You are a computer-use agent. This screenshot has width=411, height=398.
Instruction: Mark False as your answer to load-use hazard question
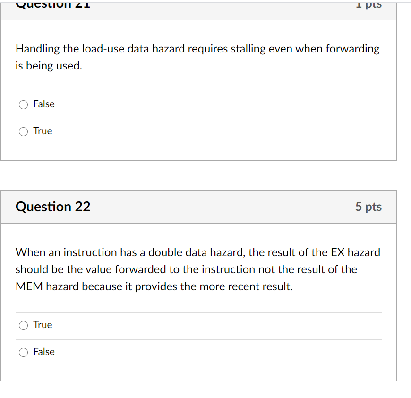(23, 104)
